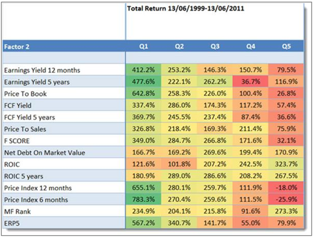313x237 pixels.
Task: Select the Net Debt On Market Value label
Action: 44,152
